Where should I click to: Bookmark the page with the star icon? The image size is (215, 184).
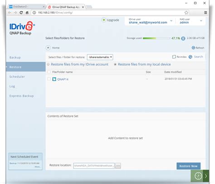[x=186, y=13]
